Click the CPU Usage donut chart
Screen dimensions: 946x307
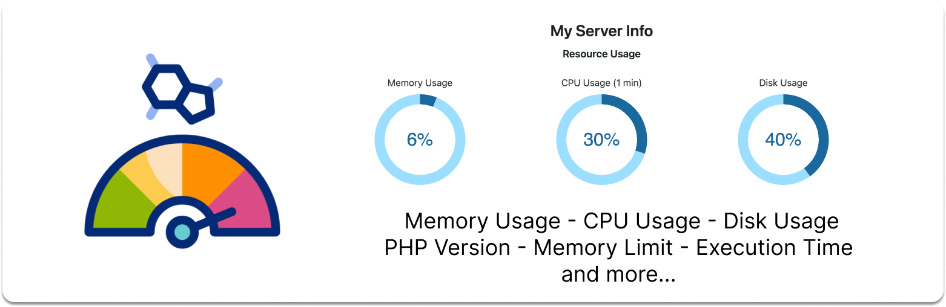pos(601,140)
